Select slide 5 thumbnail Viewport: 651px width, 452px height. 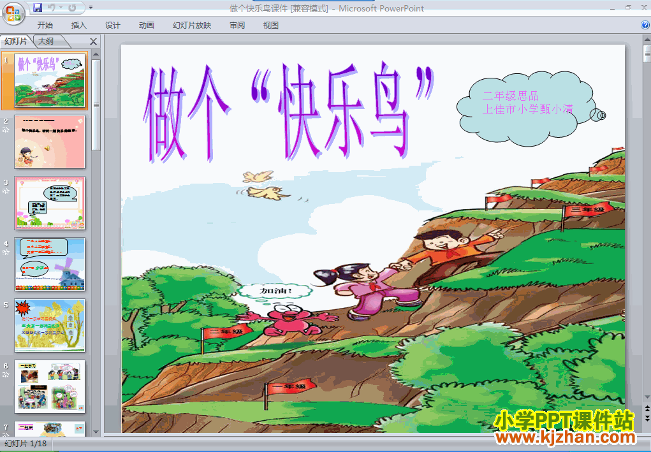(x=50, y=325)
